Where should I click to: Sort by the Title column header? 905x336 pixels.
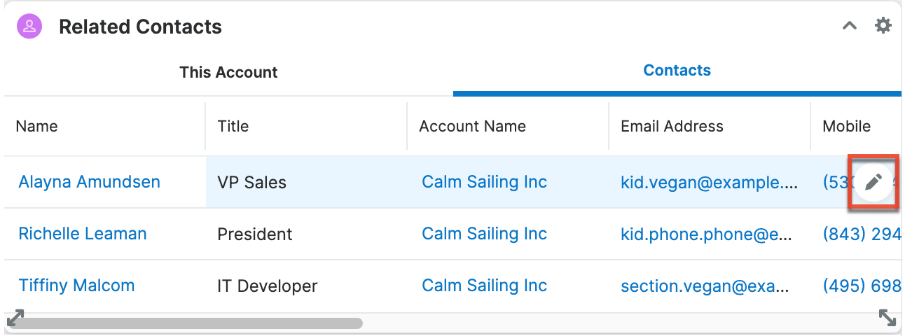(x=233, y=127)
